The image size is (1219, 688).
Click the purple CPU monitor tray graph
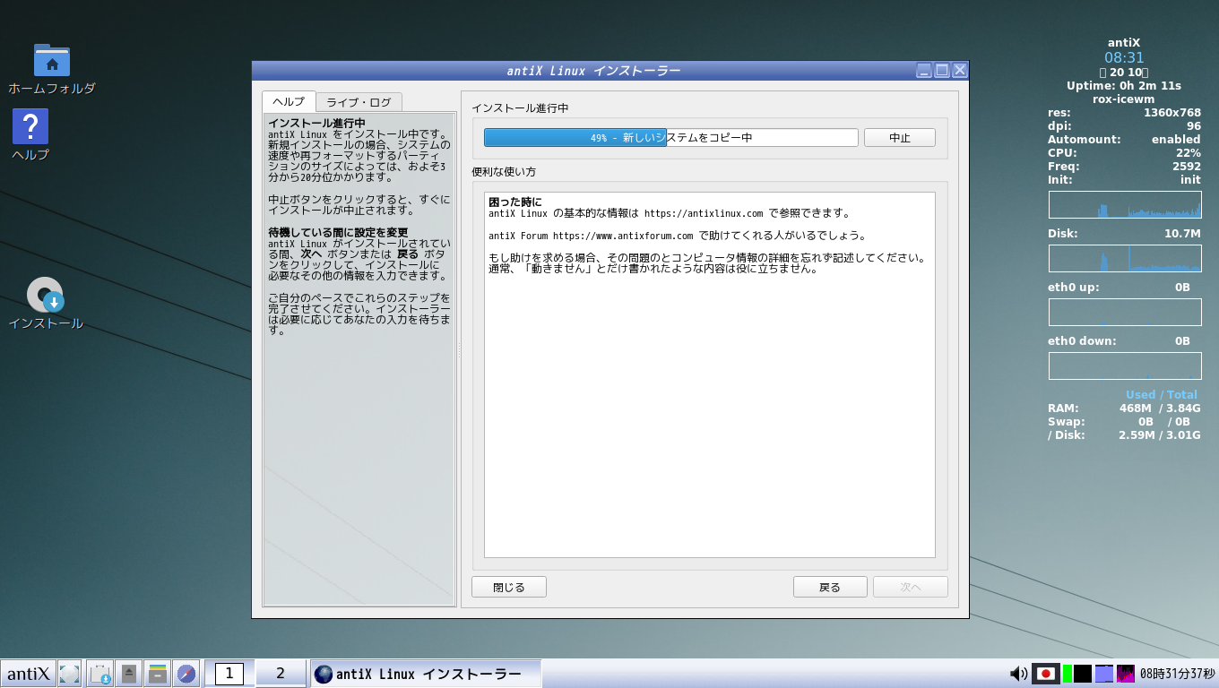1126,674
